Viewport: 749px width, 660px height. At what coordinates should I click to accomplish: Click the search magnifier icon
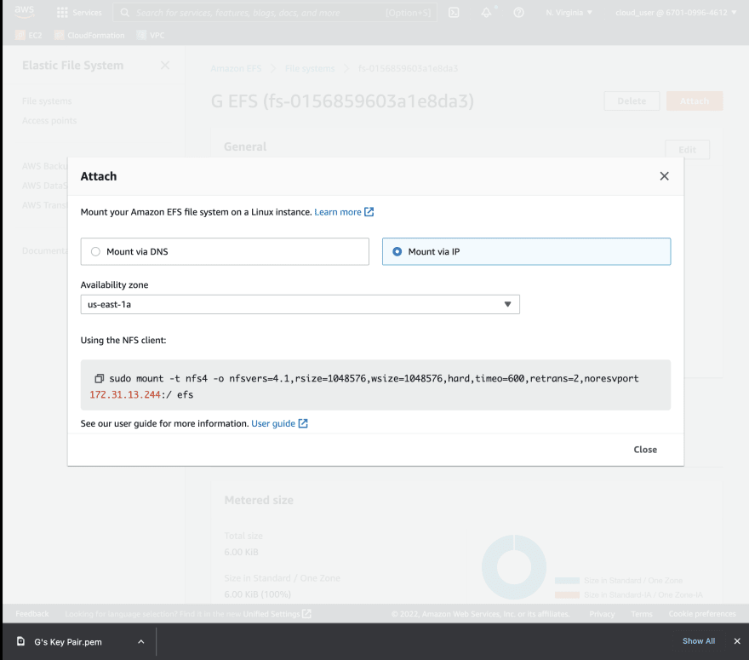(x=124, y=13)
